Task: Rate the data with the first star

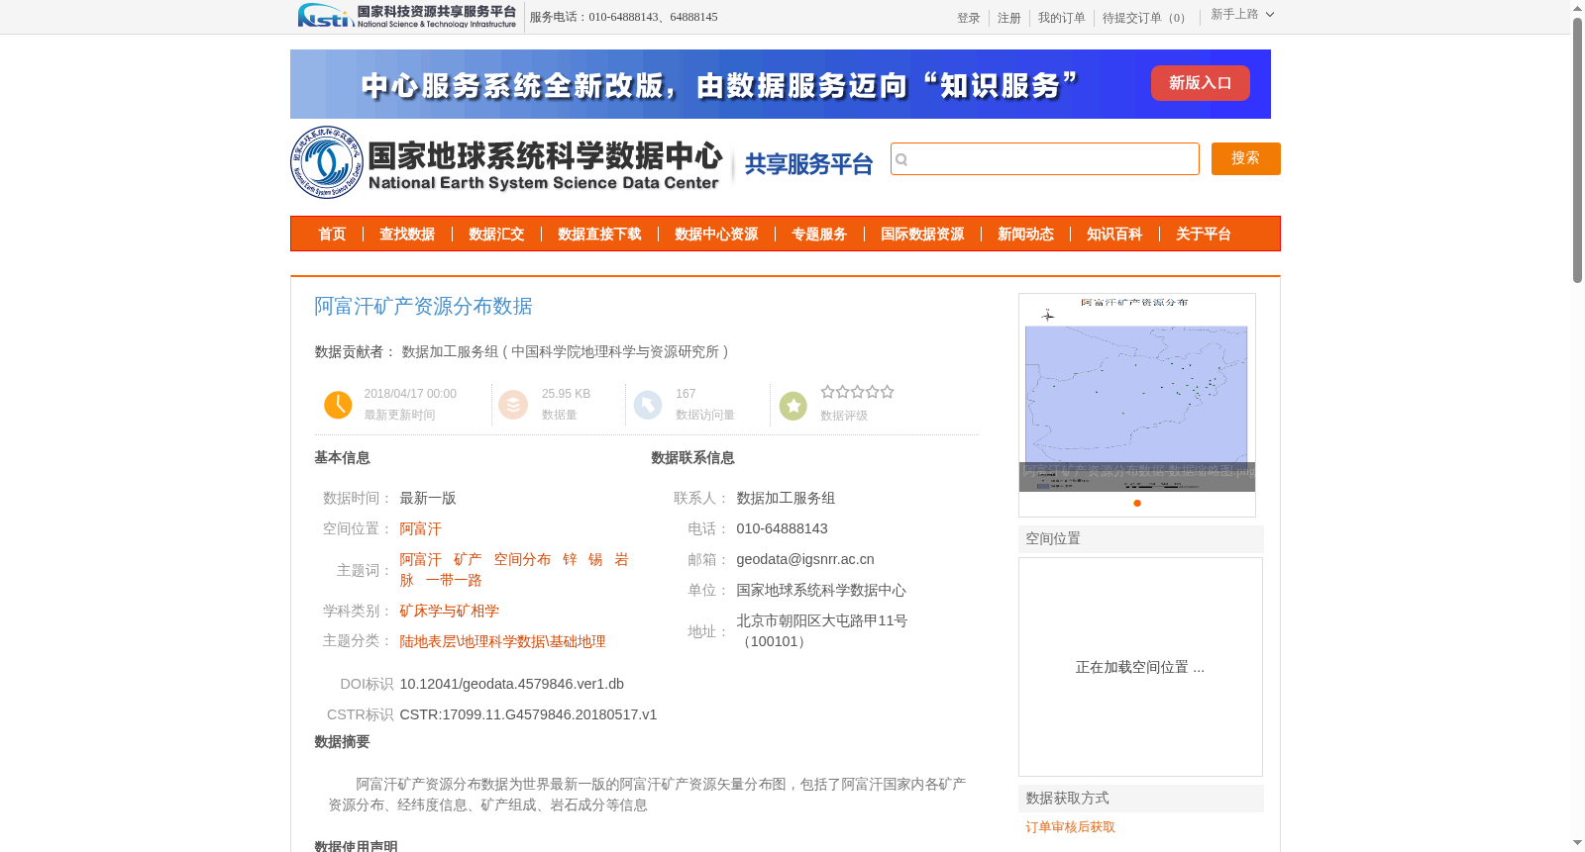Action: point(828,392)
